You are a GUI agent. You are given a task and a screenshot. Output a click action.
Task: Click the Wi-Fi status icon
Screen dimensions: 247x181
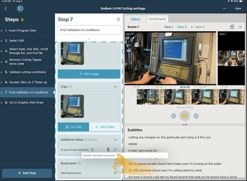[x=232, y=1]
